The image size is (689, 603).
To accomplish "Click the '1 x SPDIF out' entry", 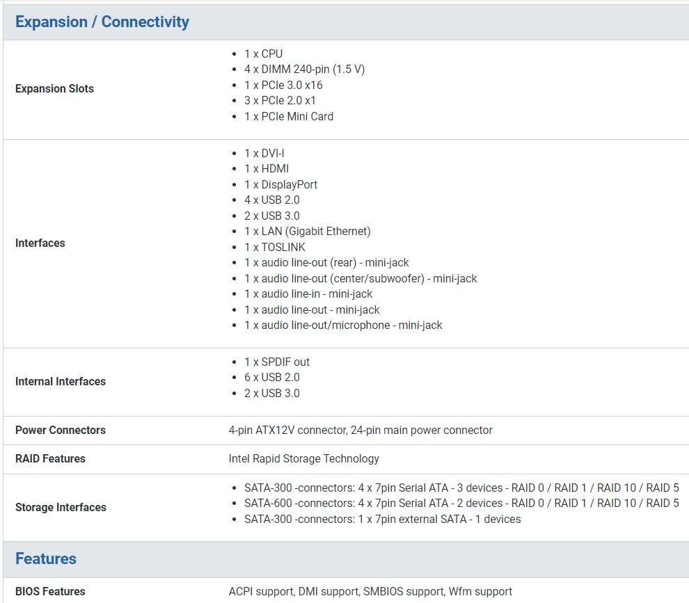I will pos(277,362).
